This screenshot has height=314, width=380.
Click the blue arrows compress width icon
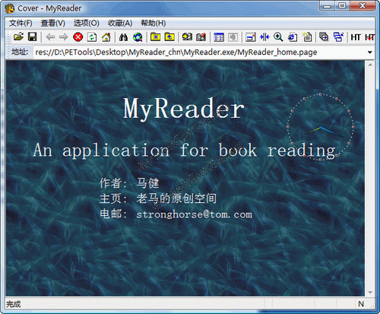tap(264, 37)
